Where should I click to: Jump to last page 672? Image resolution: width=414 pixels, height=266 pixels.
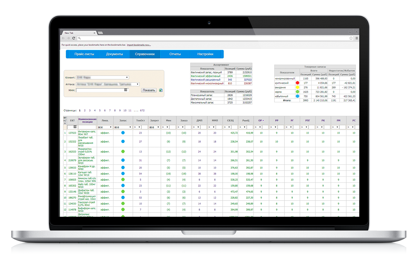142,110
